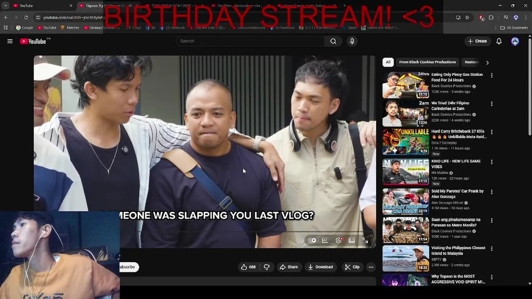Click the Clip button
The width and height of the screenshot is (532, 299).
(352, 267)
